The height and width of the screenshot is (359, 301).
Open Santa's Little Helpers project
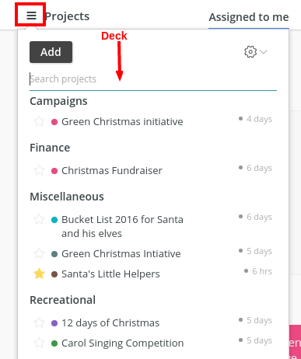[x=110, y=274]
